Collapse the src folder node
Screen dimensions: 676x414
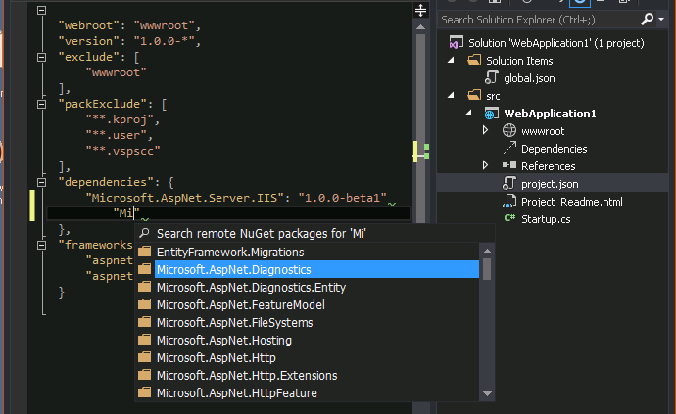click(x=451, y=96)
